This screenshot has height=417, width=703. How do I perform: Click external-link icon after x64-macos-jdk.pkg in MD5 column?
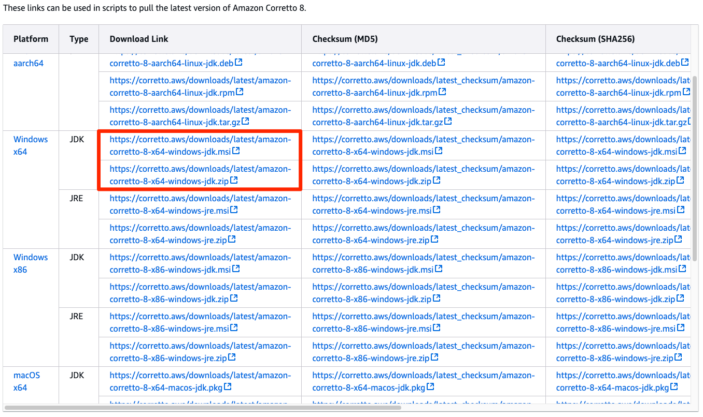click(430, 387)
